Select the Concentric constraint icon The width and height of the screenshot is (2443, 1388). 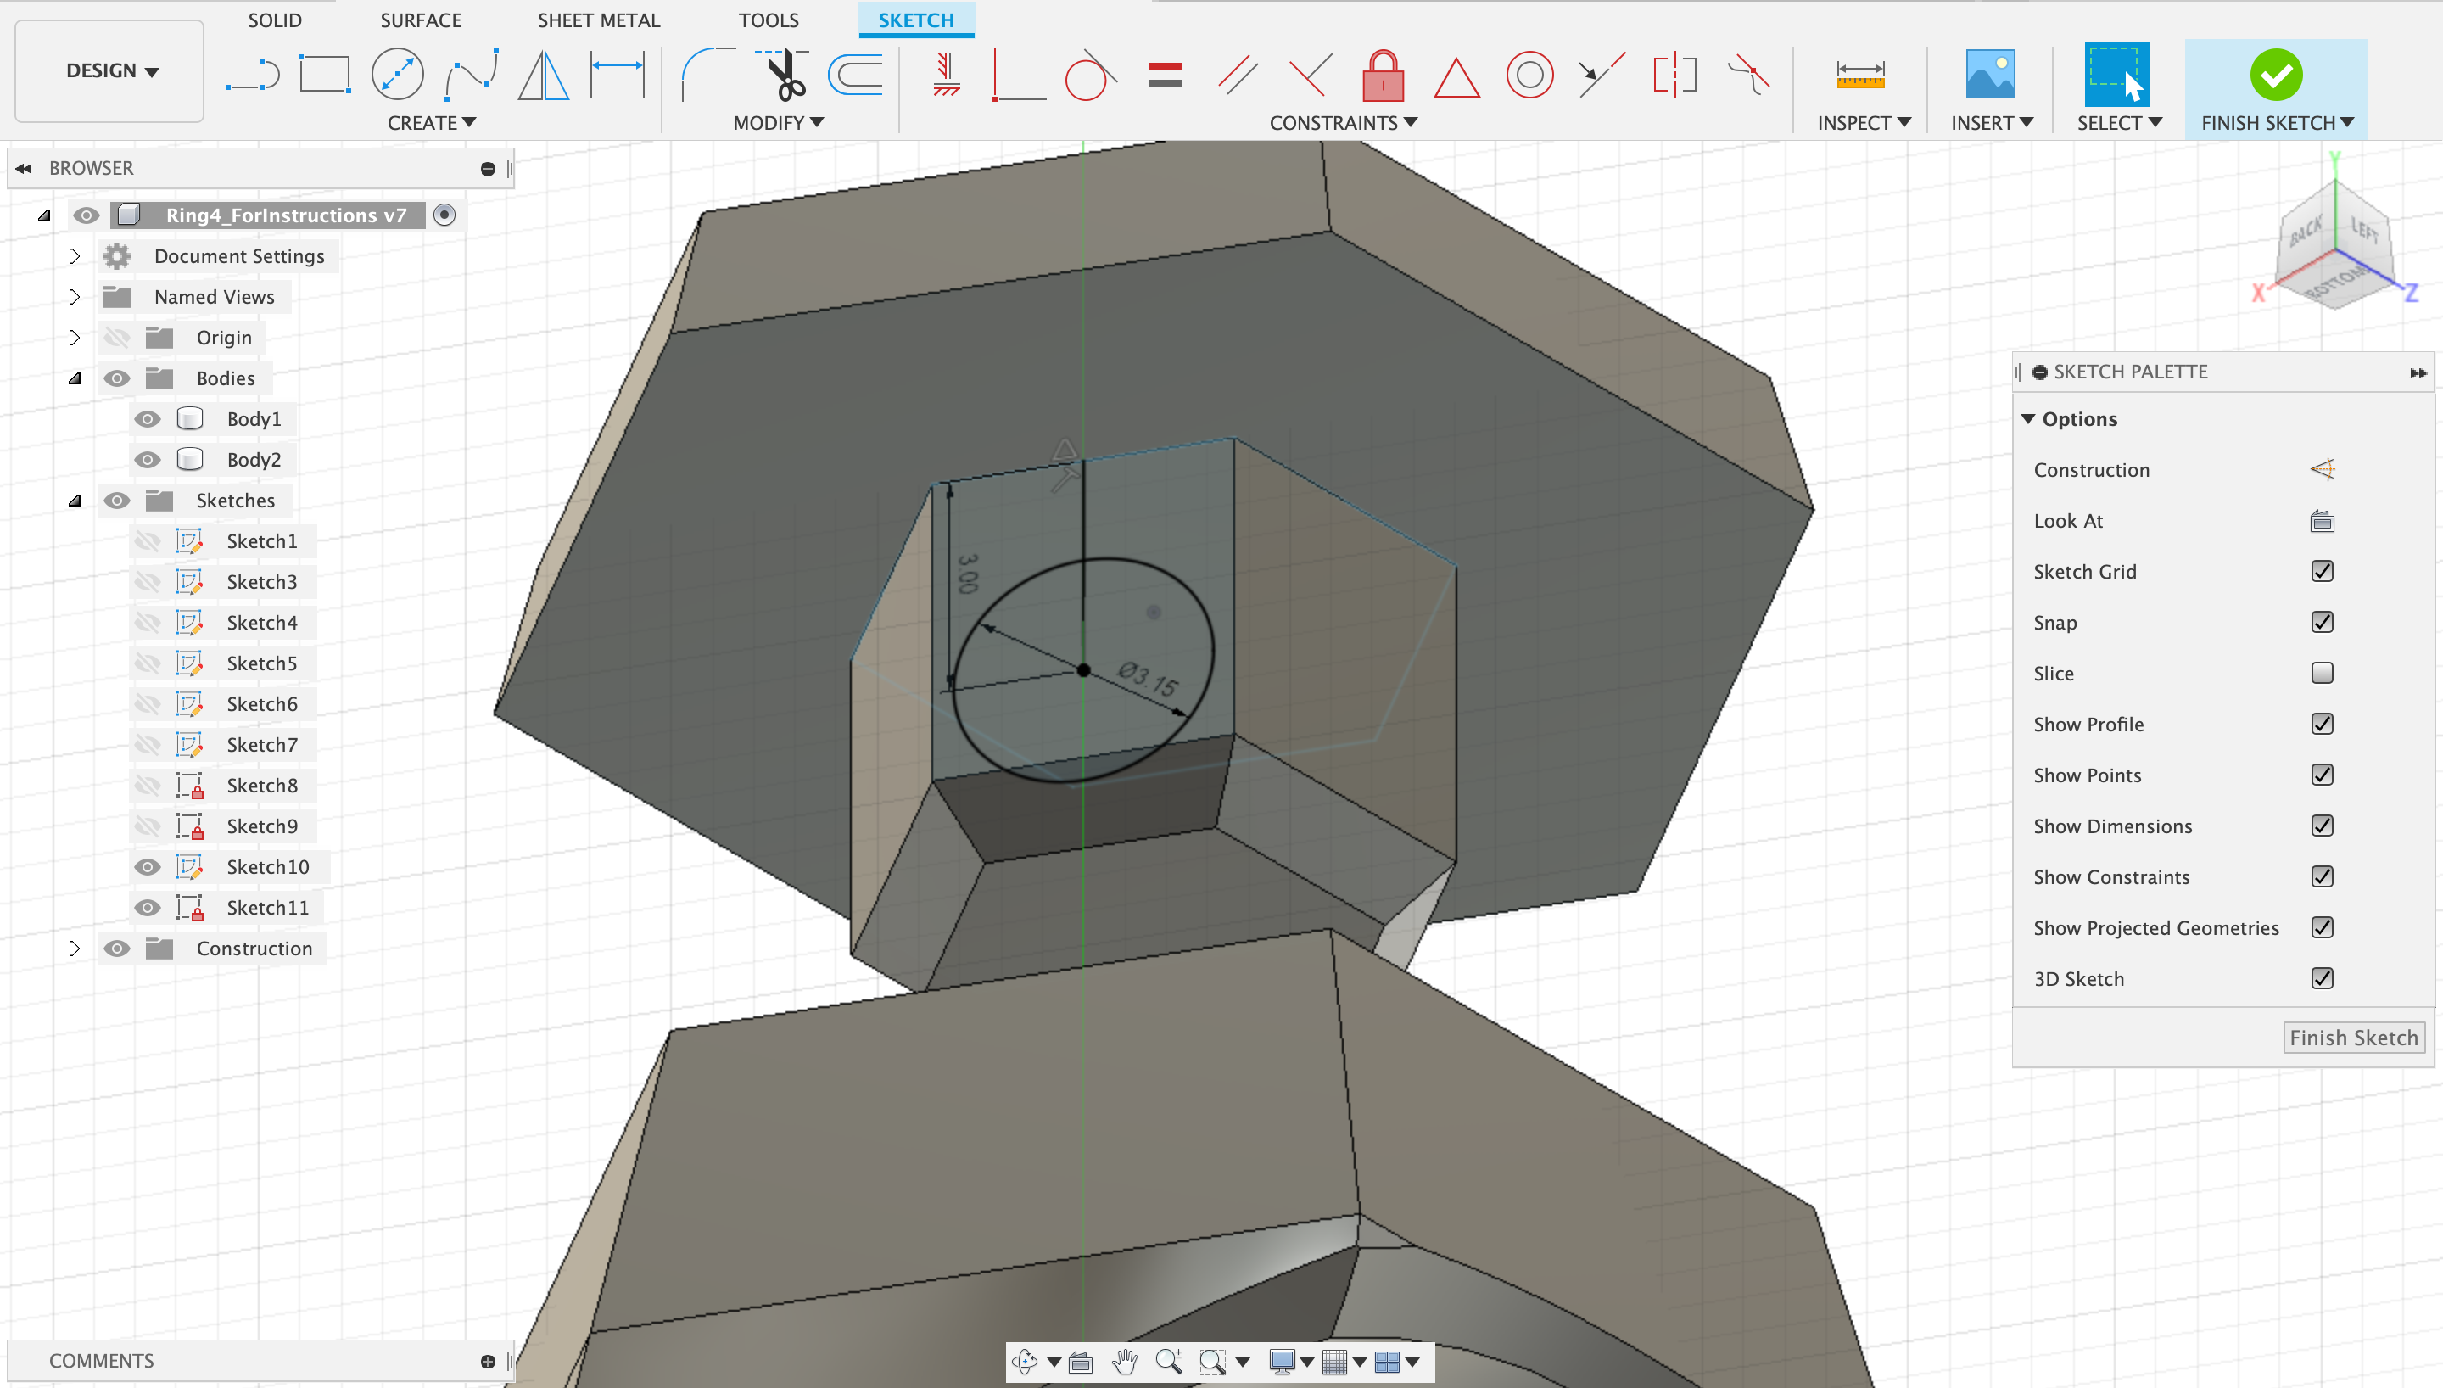click(x=1529, y=75)
